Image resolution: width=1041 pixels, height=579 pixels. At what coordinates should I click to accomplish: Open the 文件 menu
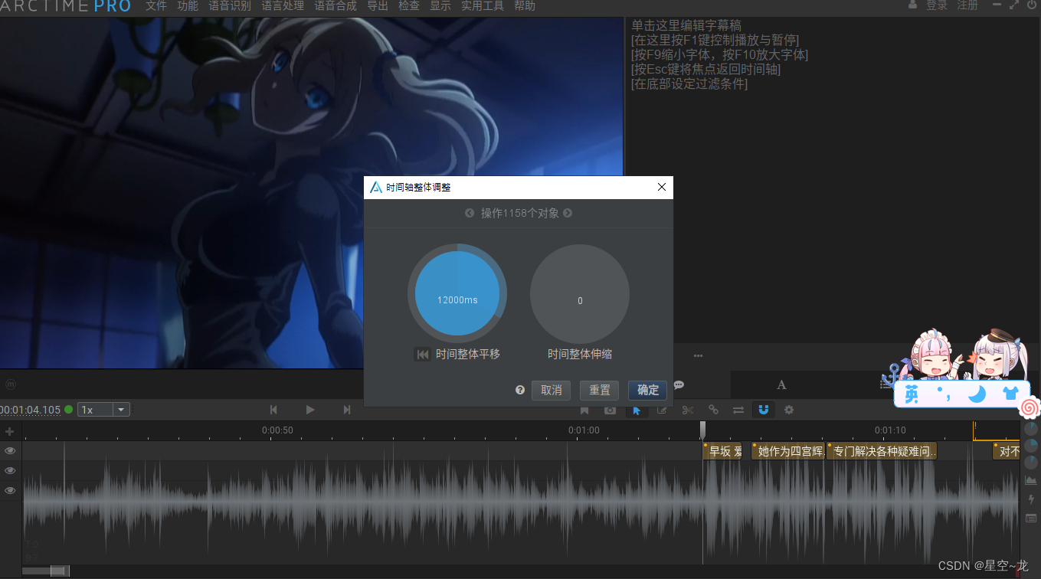[x=156, y=6]
